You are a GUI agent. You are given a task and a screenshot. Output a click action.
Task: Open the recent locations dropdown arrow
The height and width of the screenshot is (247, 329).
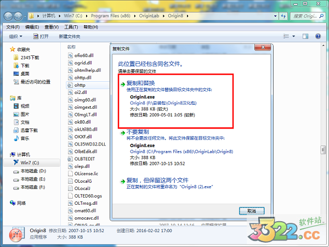25,16
